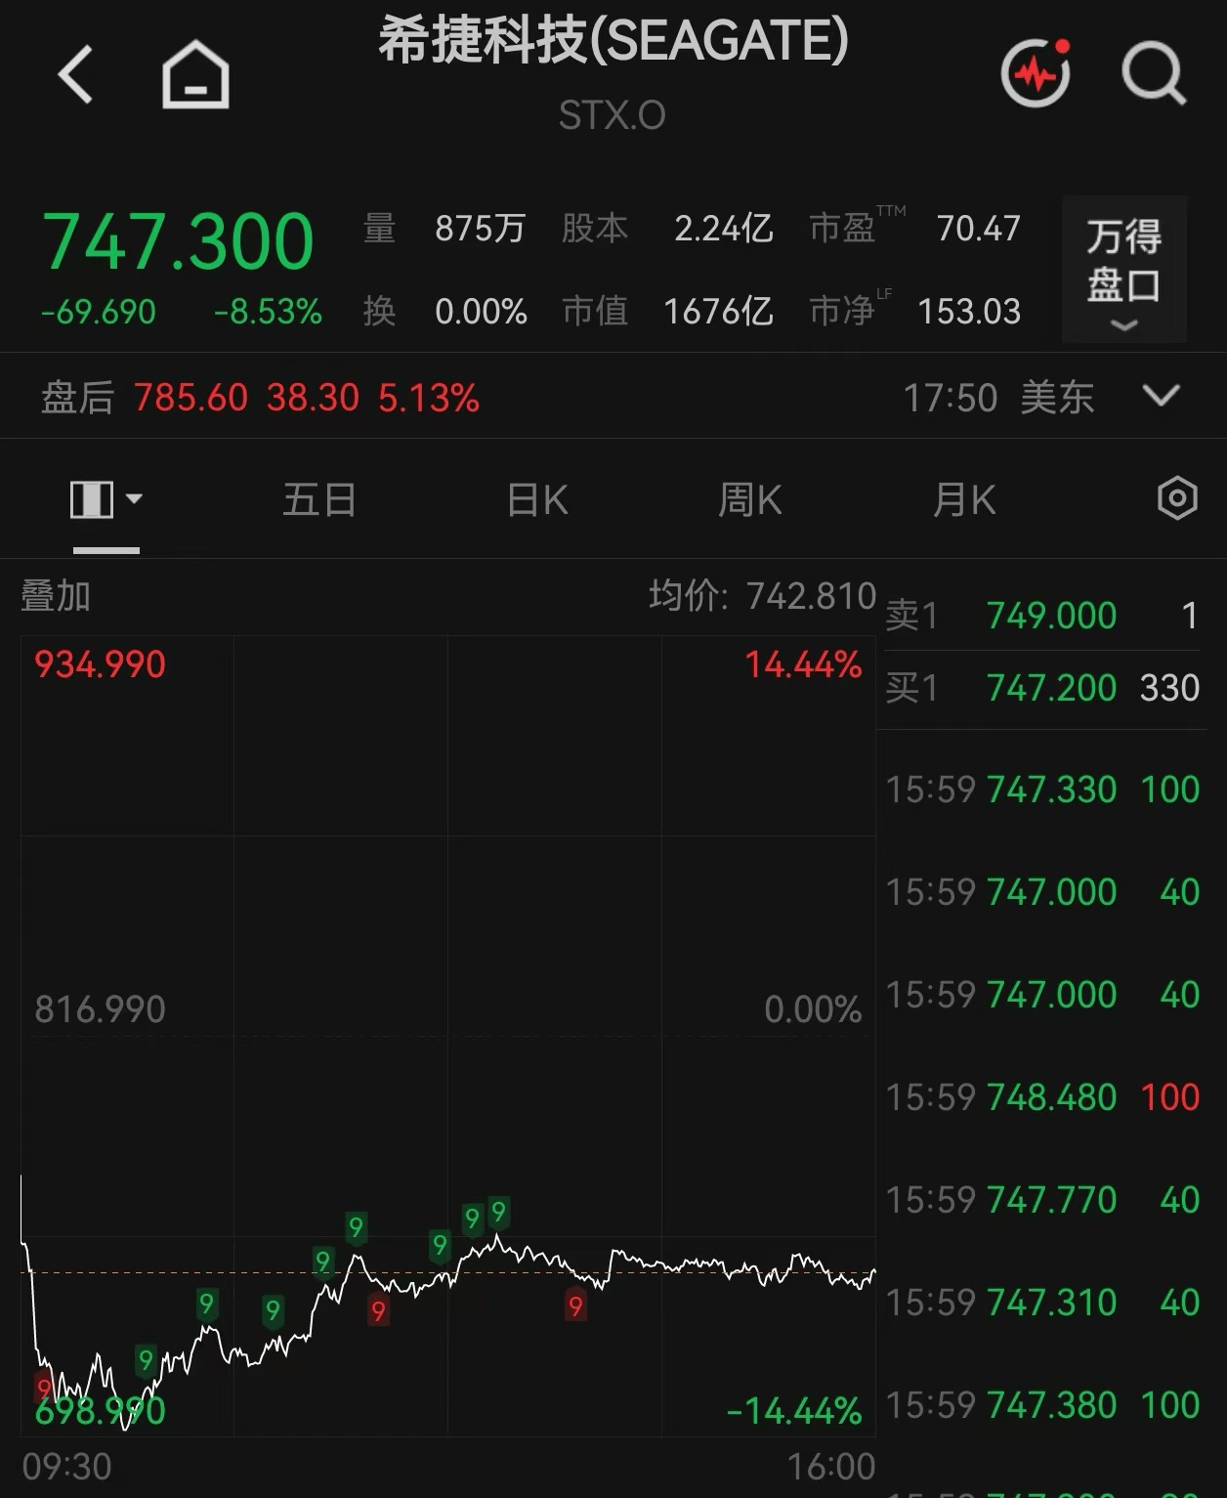The width and height of the screenshot is (1227, 1498).
Task: Open the home page icon
Action: [x=195, y=74]
